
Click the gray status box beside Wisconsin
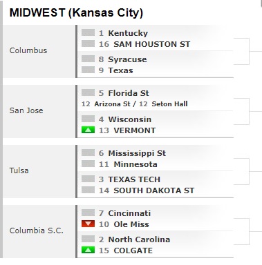point(88,119)
